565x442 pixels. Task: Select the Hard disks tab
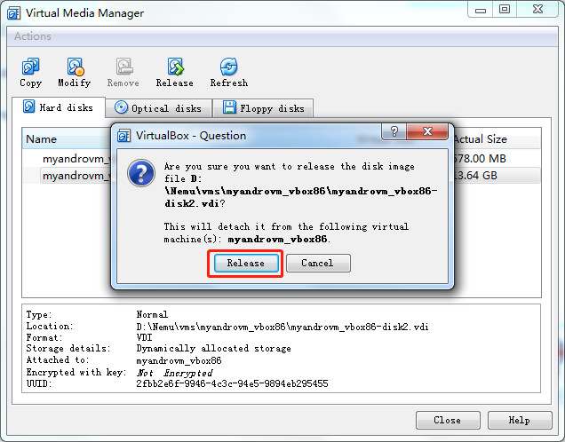point(59,107)
